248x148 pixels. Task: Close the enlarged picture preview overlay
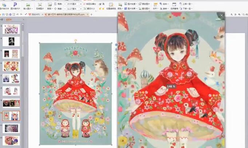pos(221,15)
